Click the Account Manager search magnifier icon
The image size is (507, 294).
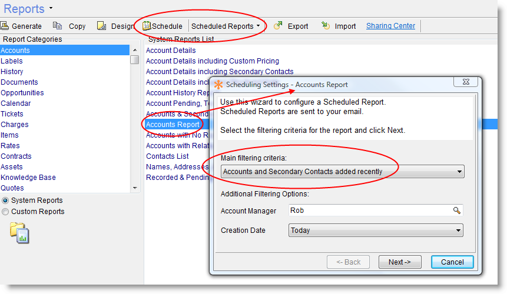click(x=456, y=211)
